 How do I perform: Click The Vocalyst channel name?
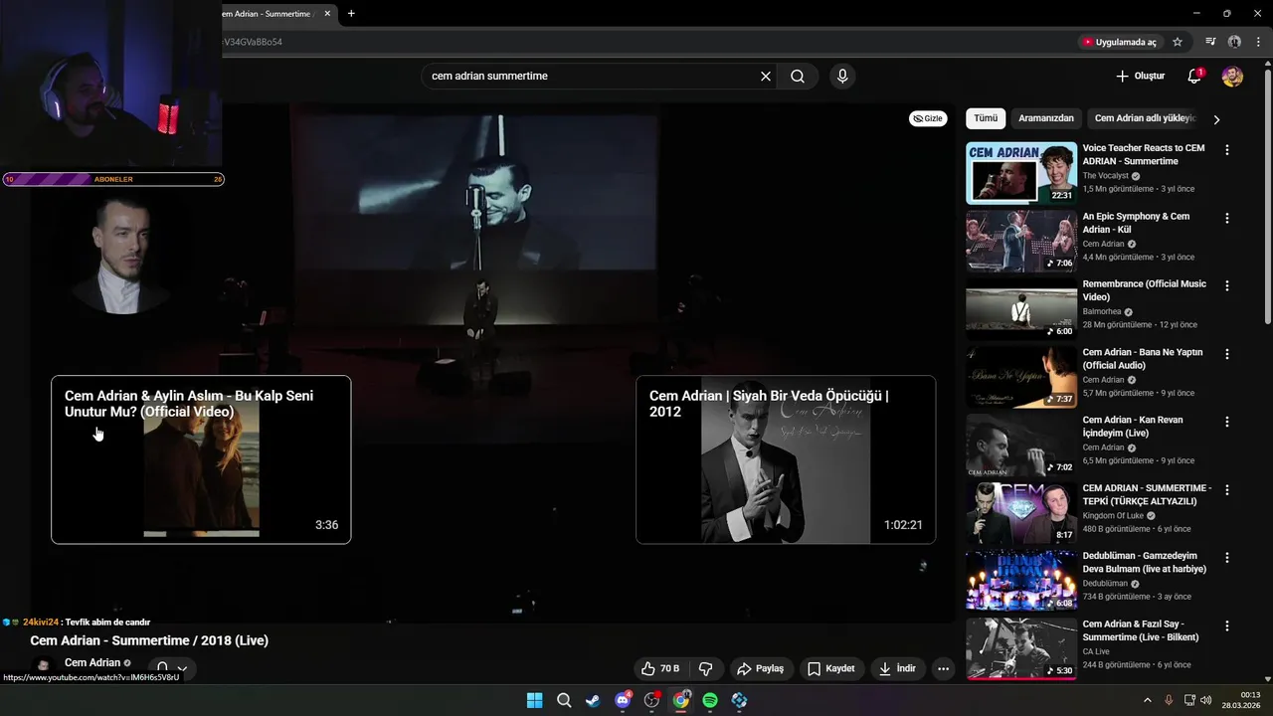tap(1105, 176)
